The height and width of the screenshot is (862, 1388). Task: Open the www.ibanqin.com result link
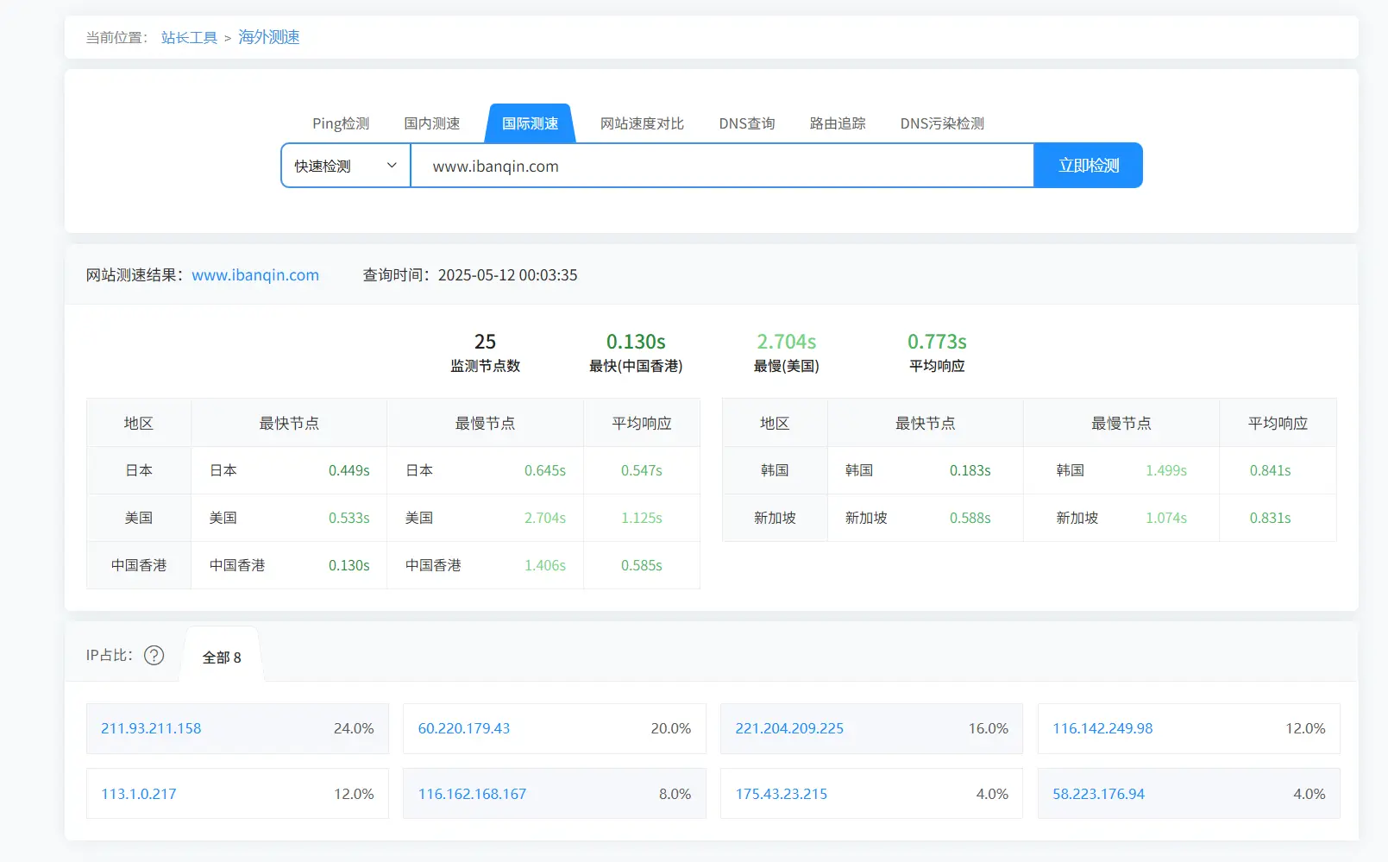(255, 275)
